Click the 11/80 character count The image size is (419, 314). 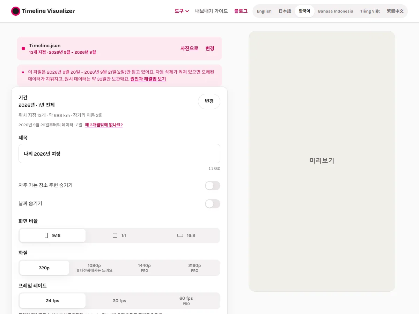(x=214, y=169)
